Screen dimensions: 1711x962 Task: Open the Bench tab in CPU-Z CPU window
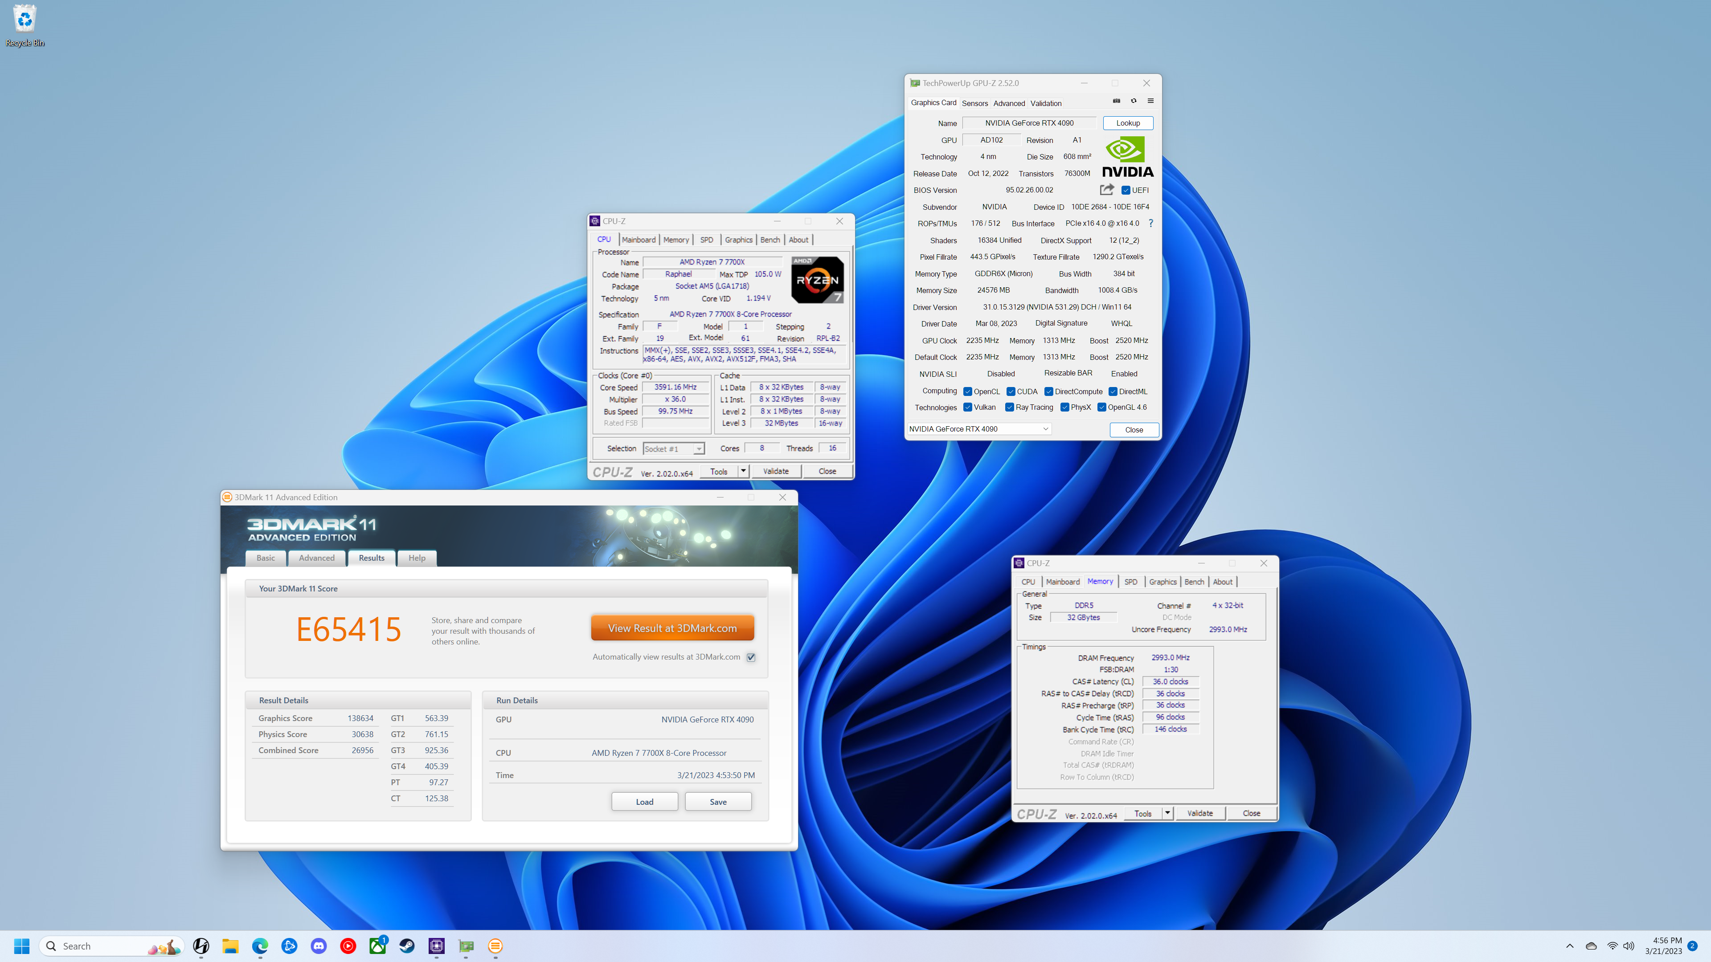(x=770, y=240)
